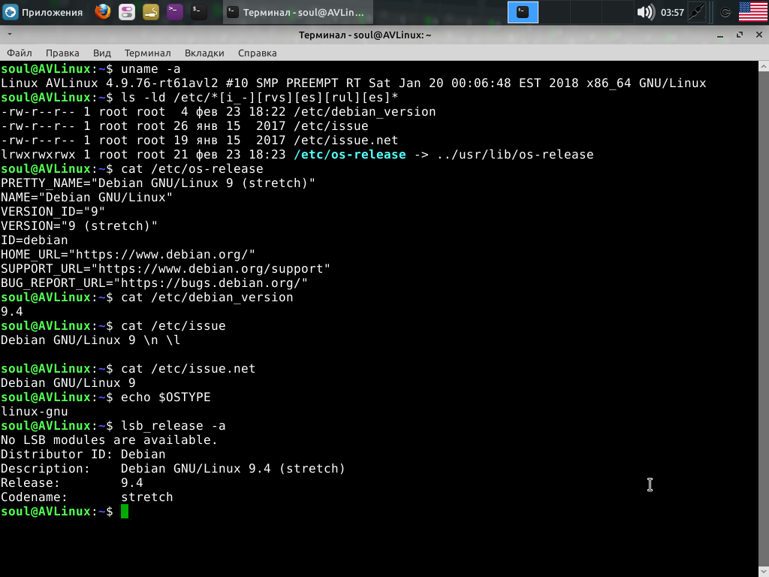Open the Файл menu
Image resolution: width=769 pixels, height=577 pixels.
click(x=20, y=53)
